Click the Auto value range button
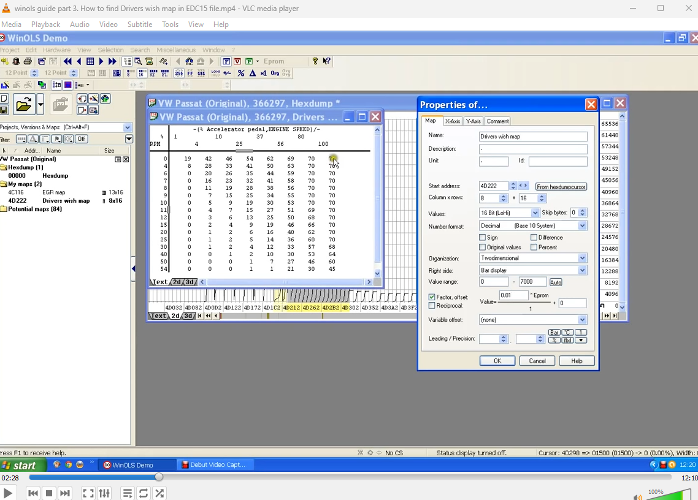Viewport: 698px width, 500px height. pyautogui.click(x=556, y=282)
